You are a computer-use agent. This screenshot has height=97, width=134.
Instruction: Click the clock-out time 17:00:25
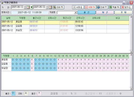[x=64, y=22]
